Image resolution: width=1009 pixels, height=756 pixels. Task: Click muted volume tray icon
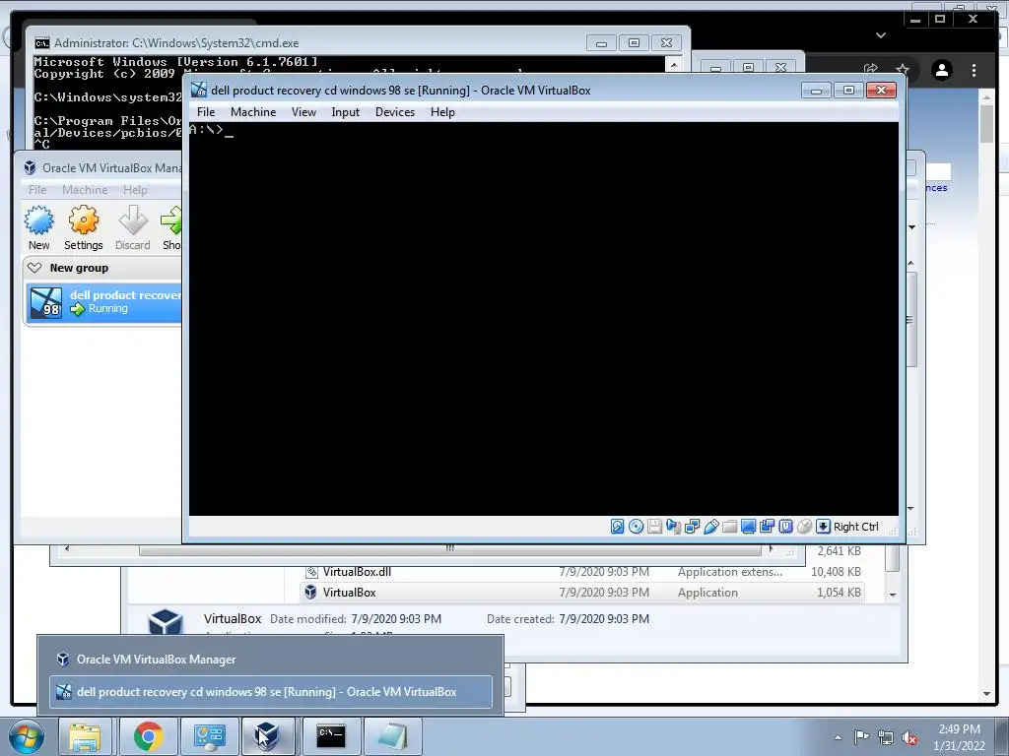coord(909,737)
